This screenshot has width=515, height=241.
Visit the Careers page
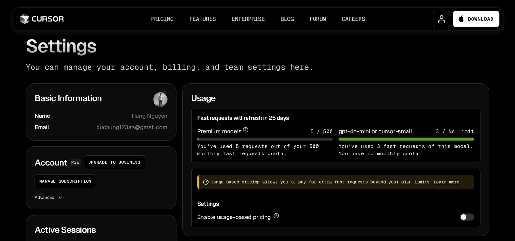pos(353,19)
